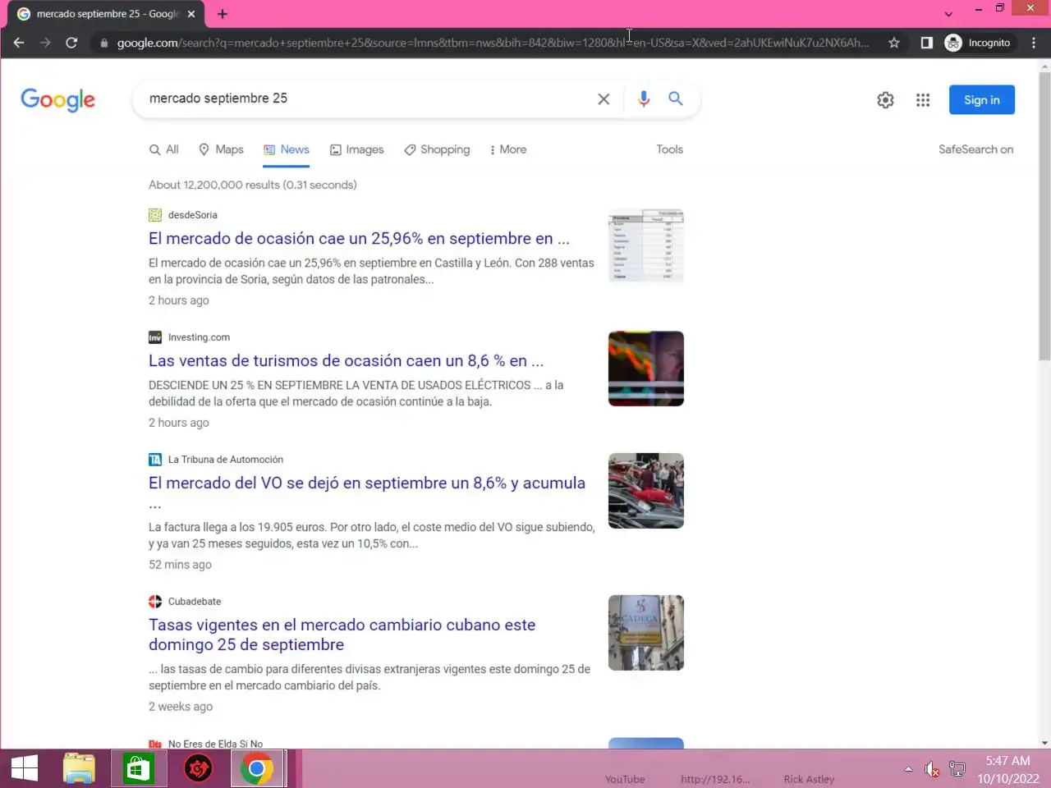
Task: Click the Investing.com source favicon
Action: click(x=155, y=337)
